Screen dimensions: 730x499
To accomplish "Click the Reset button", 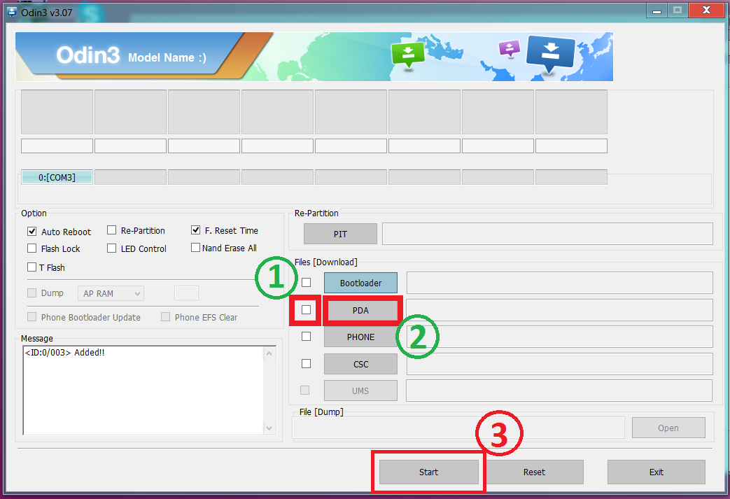I will [534, 472].
